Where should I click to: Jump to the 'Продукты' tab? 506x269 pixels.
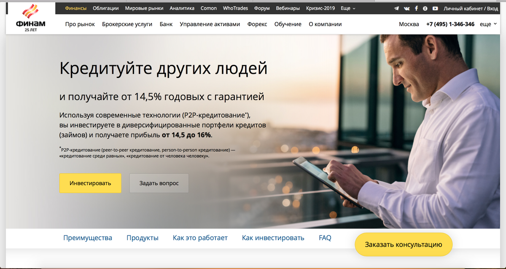[x=143, y=238]
